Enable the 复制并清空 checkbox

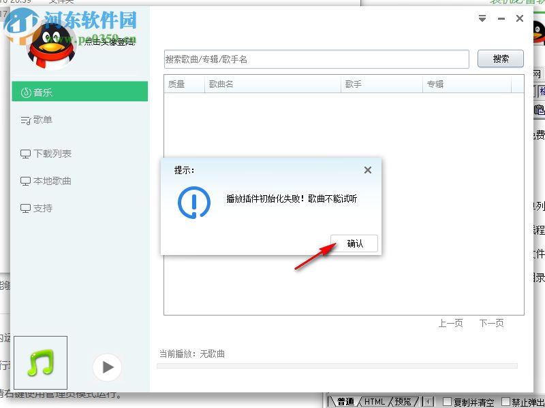click(x=446, y=401)
